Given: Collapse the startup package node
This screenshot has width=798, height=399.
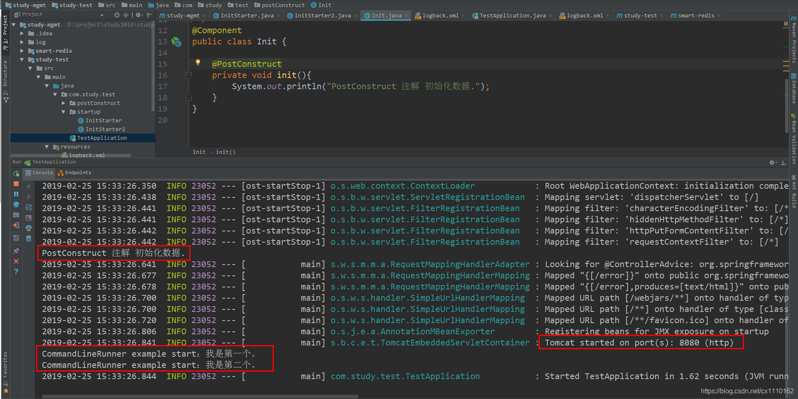Looking at the screenshot, I should pyautogui.click(x=63, y=112).
